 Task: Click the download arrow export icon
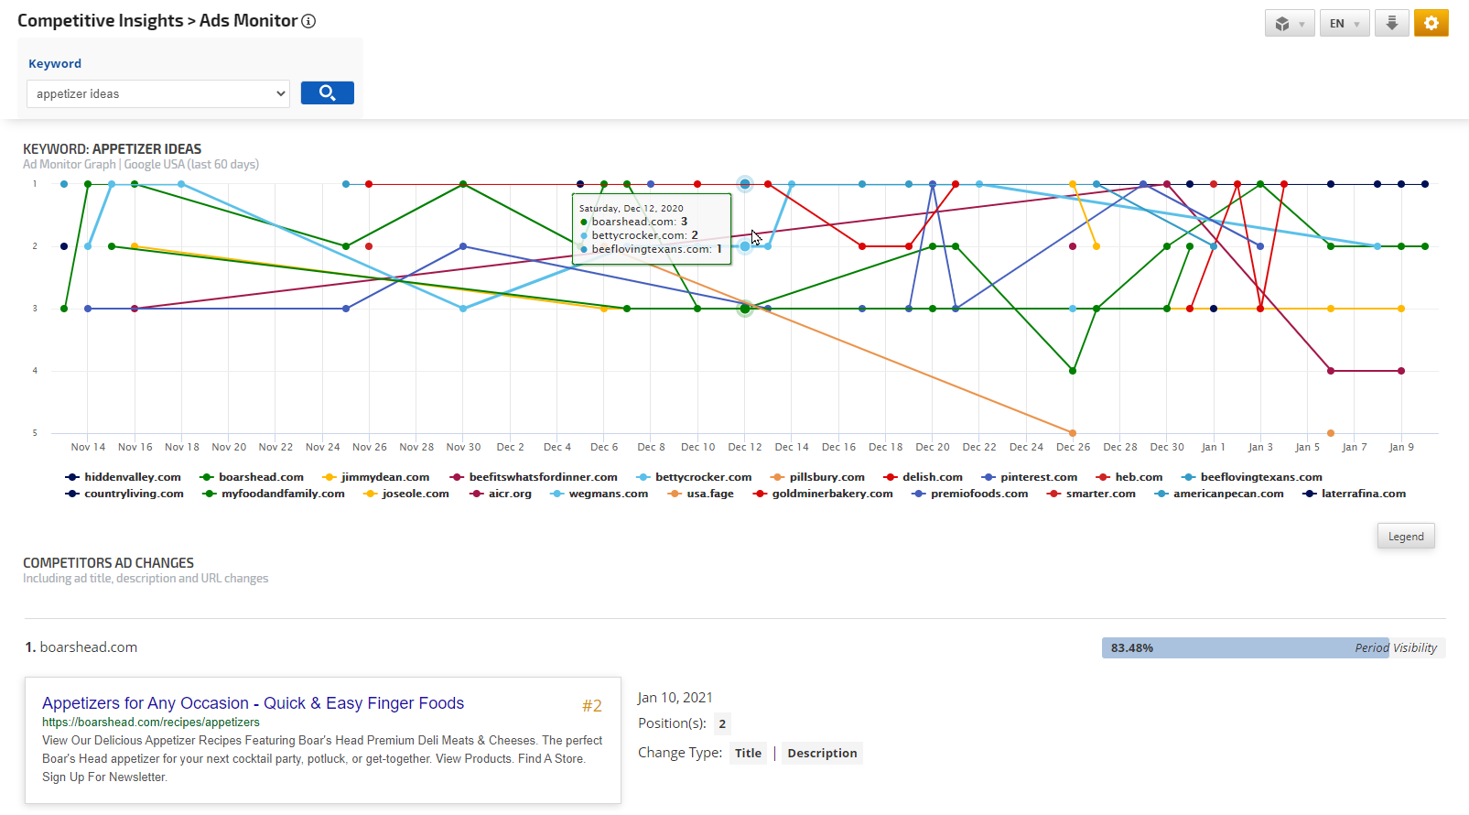point(1391,23)
